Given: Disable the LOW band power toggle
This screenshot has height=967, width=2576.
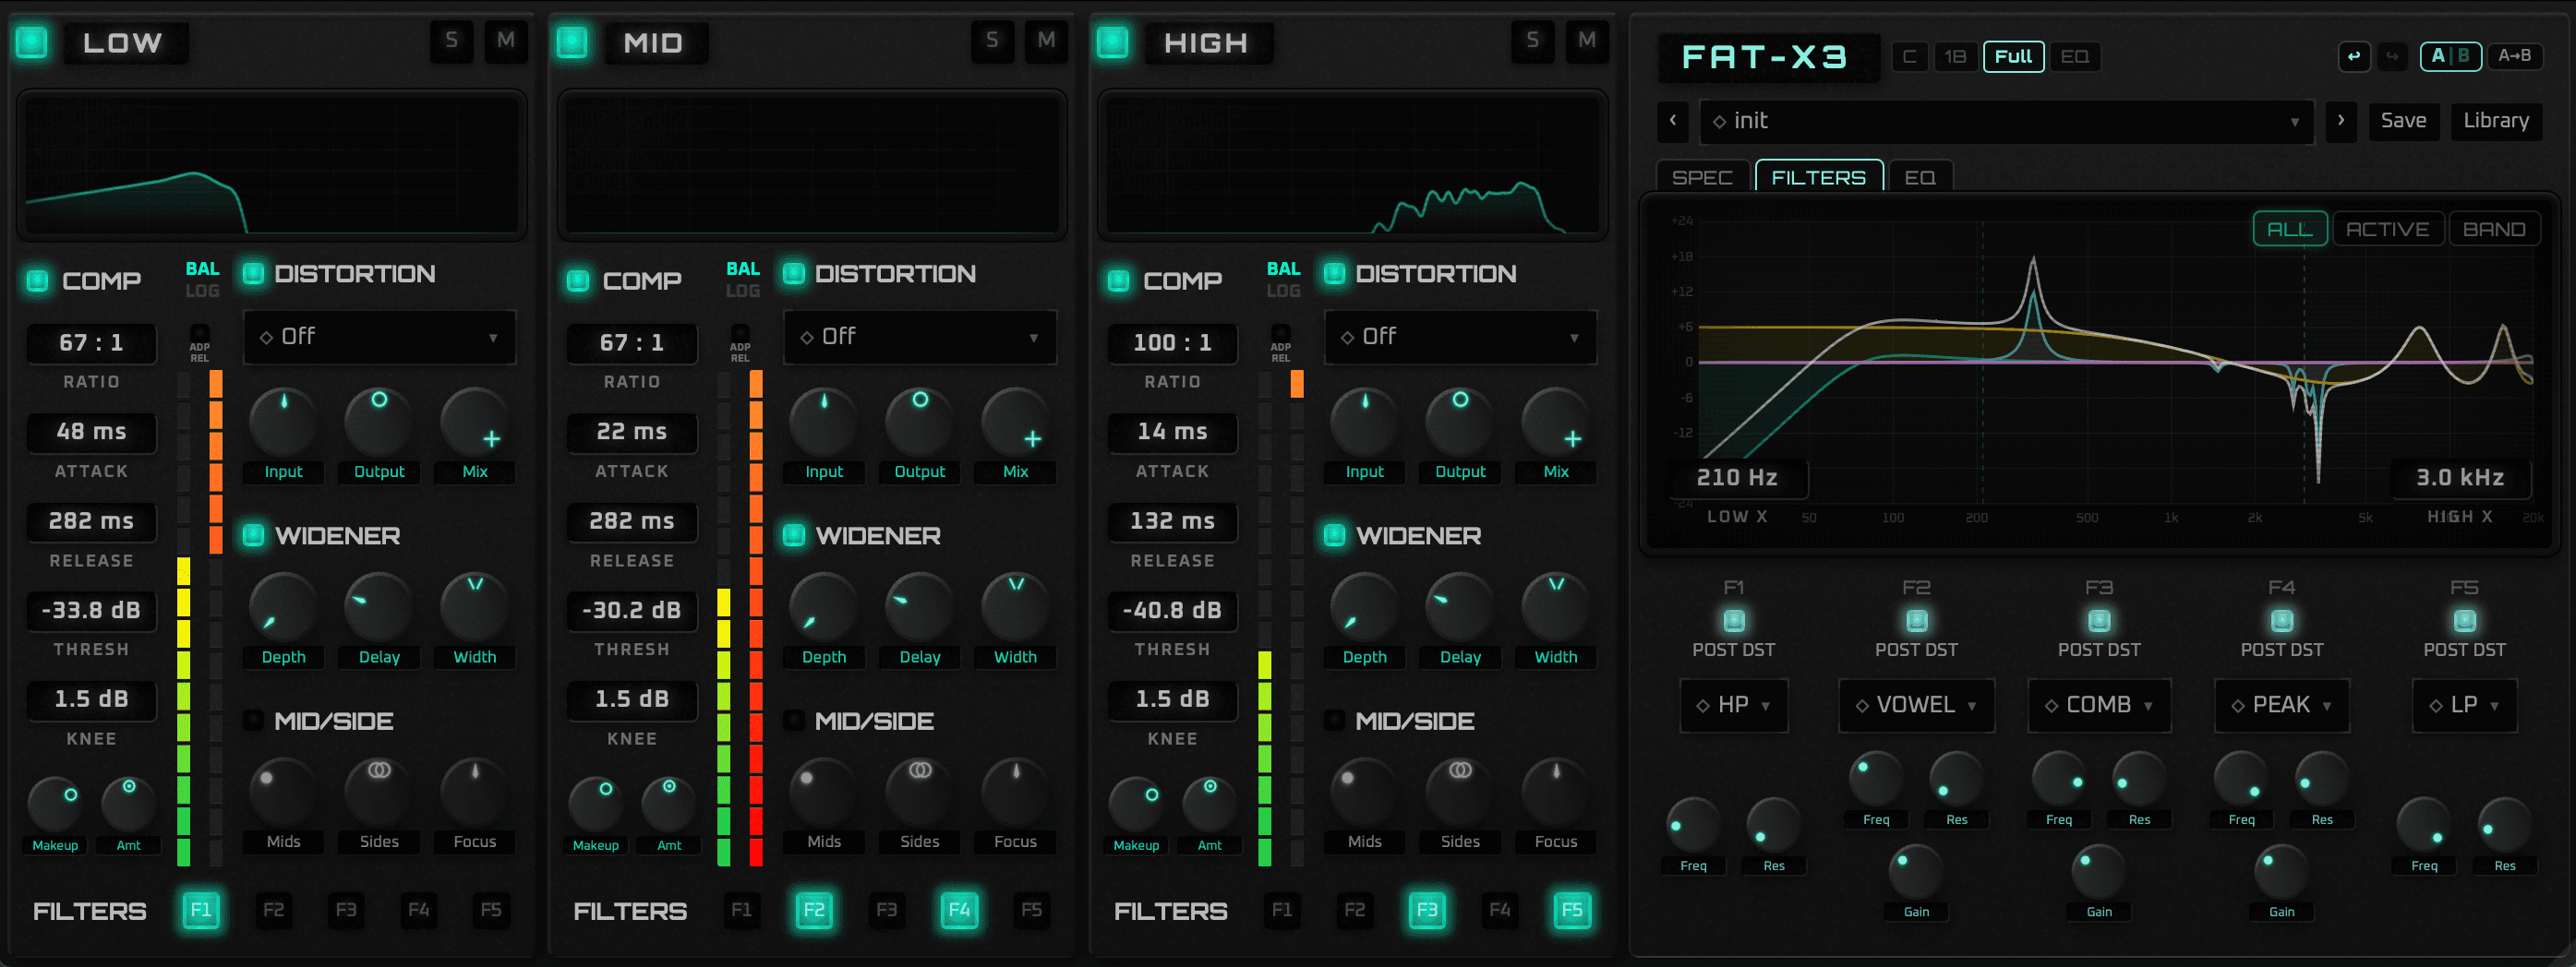Looking at the screenshot, I should tap(31, 43).
